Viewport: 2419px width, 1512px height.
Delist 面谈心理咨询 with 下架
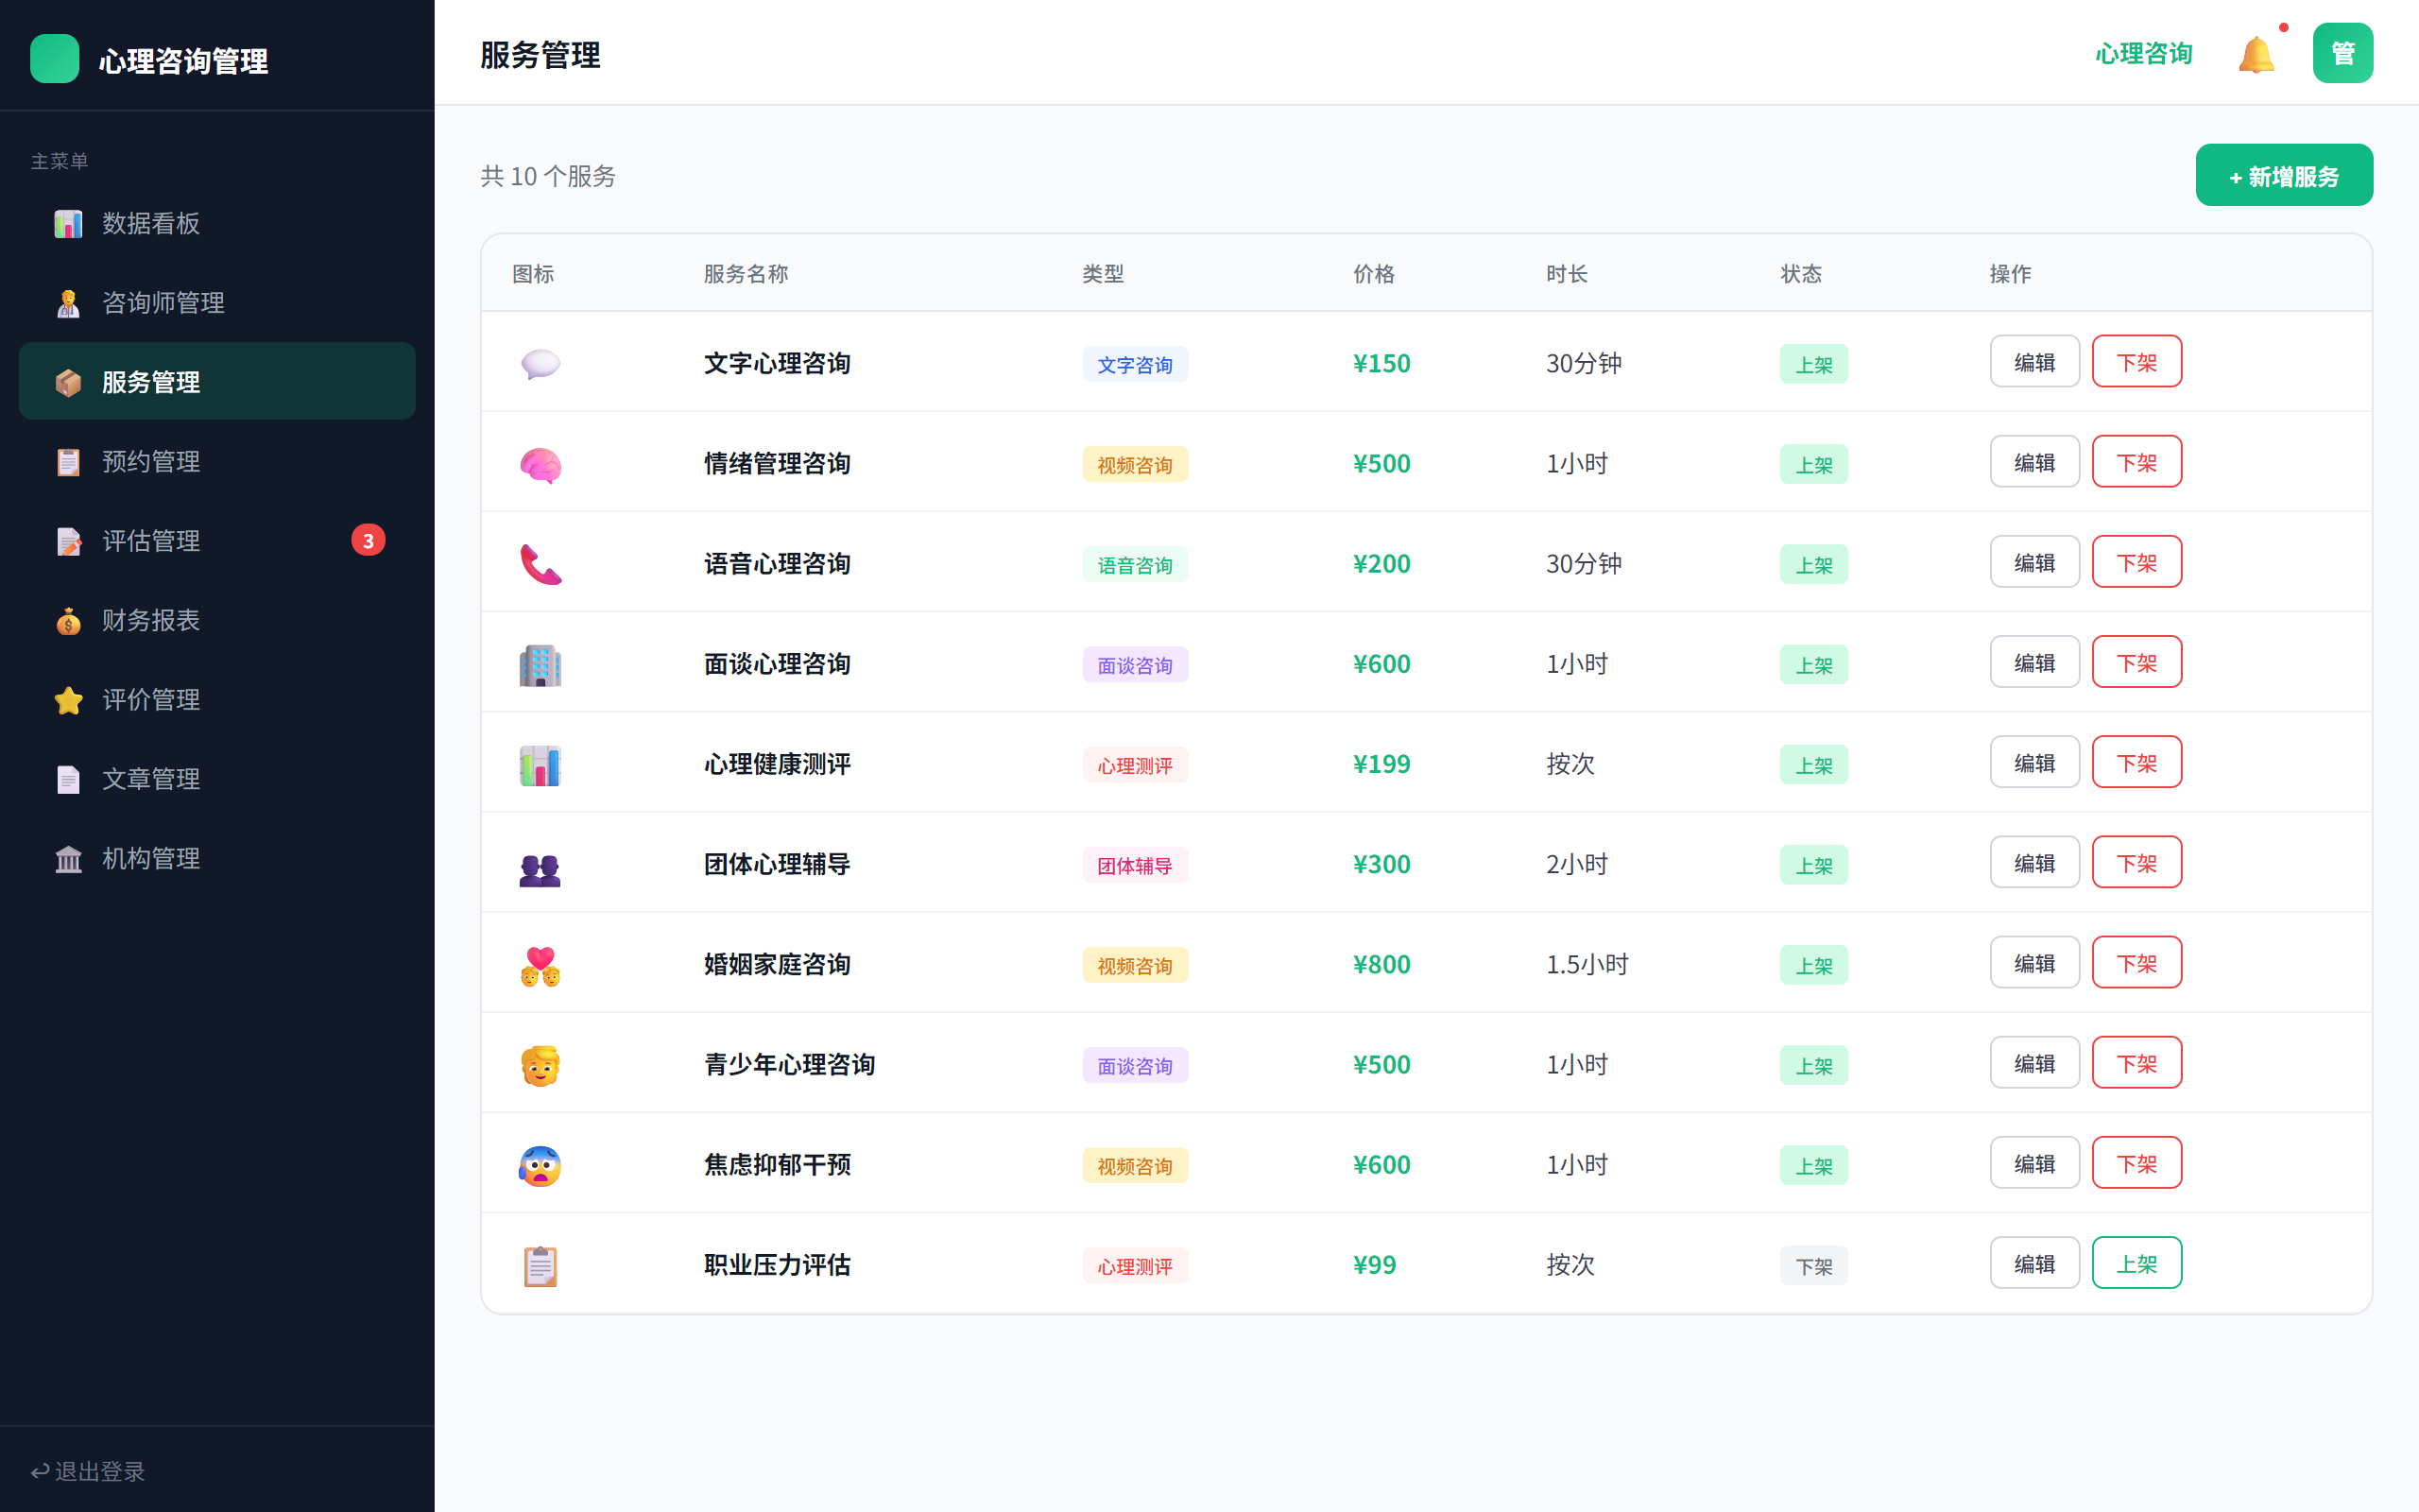coord(2136,662)
